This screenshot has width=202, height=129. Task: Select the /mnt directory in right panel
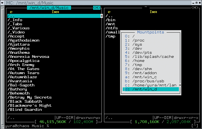coord(111,24)
